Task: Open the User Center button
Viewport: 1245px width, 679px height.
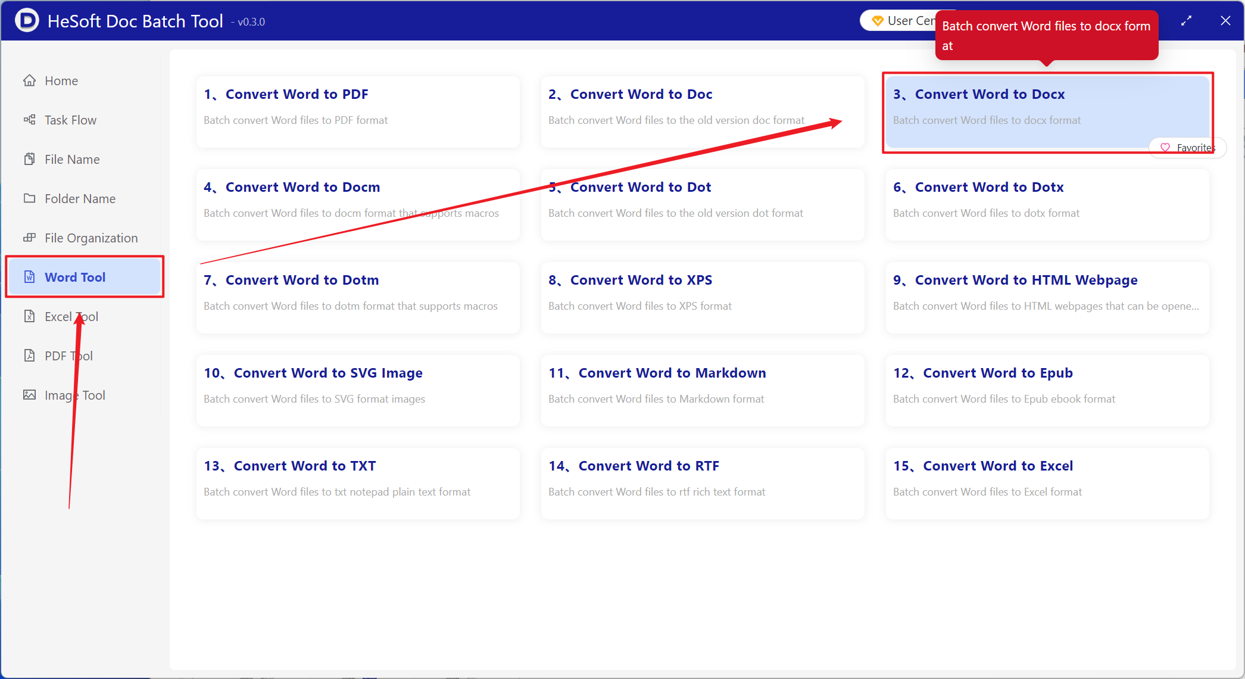Action: click(x=899, y=21)
